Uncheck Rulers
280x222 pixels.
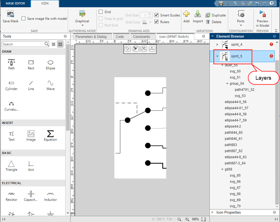point(156,22)
